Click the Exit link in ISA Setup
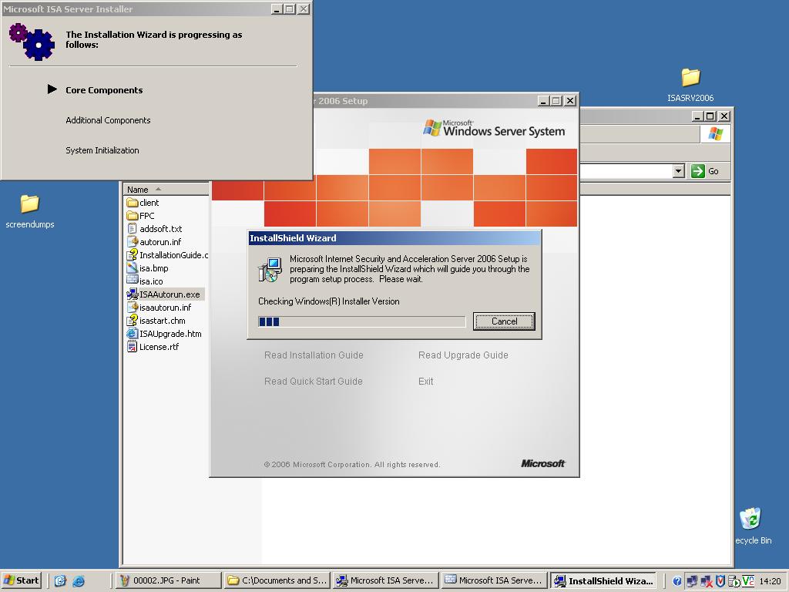Viewport: 789px width, 592px height. (x=425, y=381)
